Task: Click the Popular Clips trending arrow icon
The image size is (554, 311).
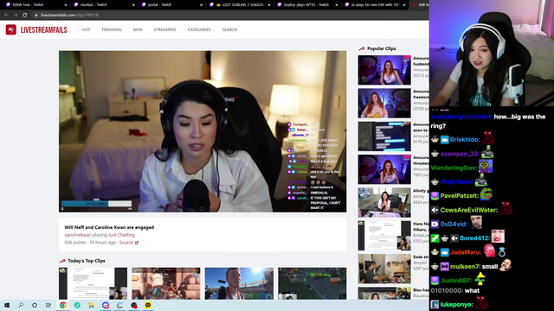Action: point(362,48)
